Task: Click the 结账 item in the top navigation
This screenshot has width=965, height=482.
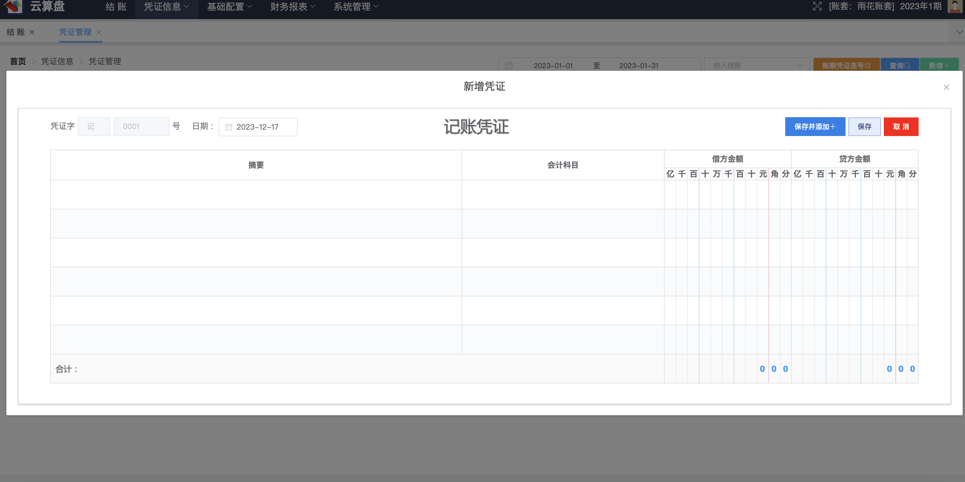Action: tap(116, 7)
